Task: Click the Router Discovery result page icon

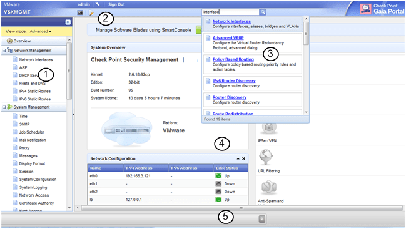Action: [208, 97]
